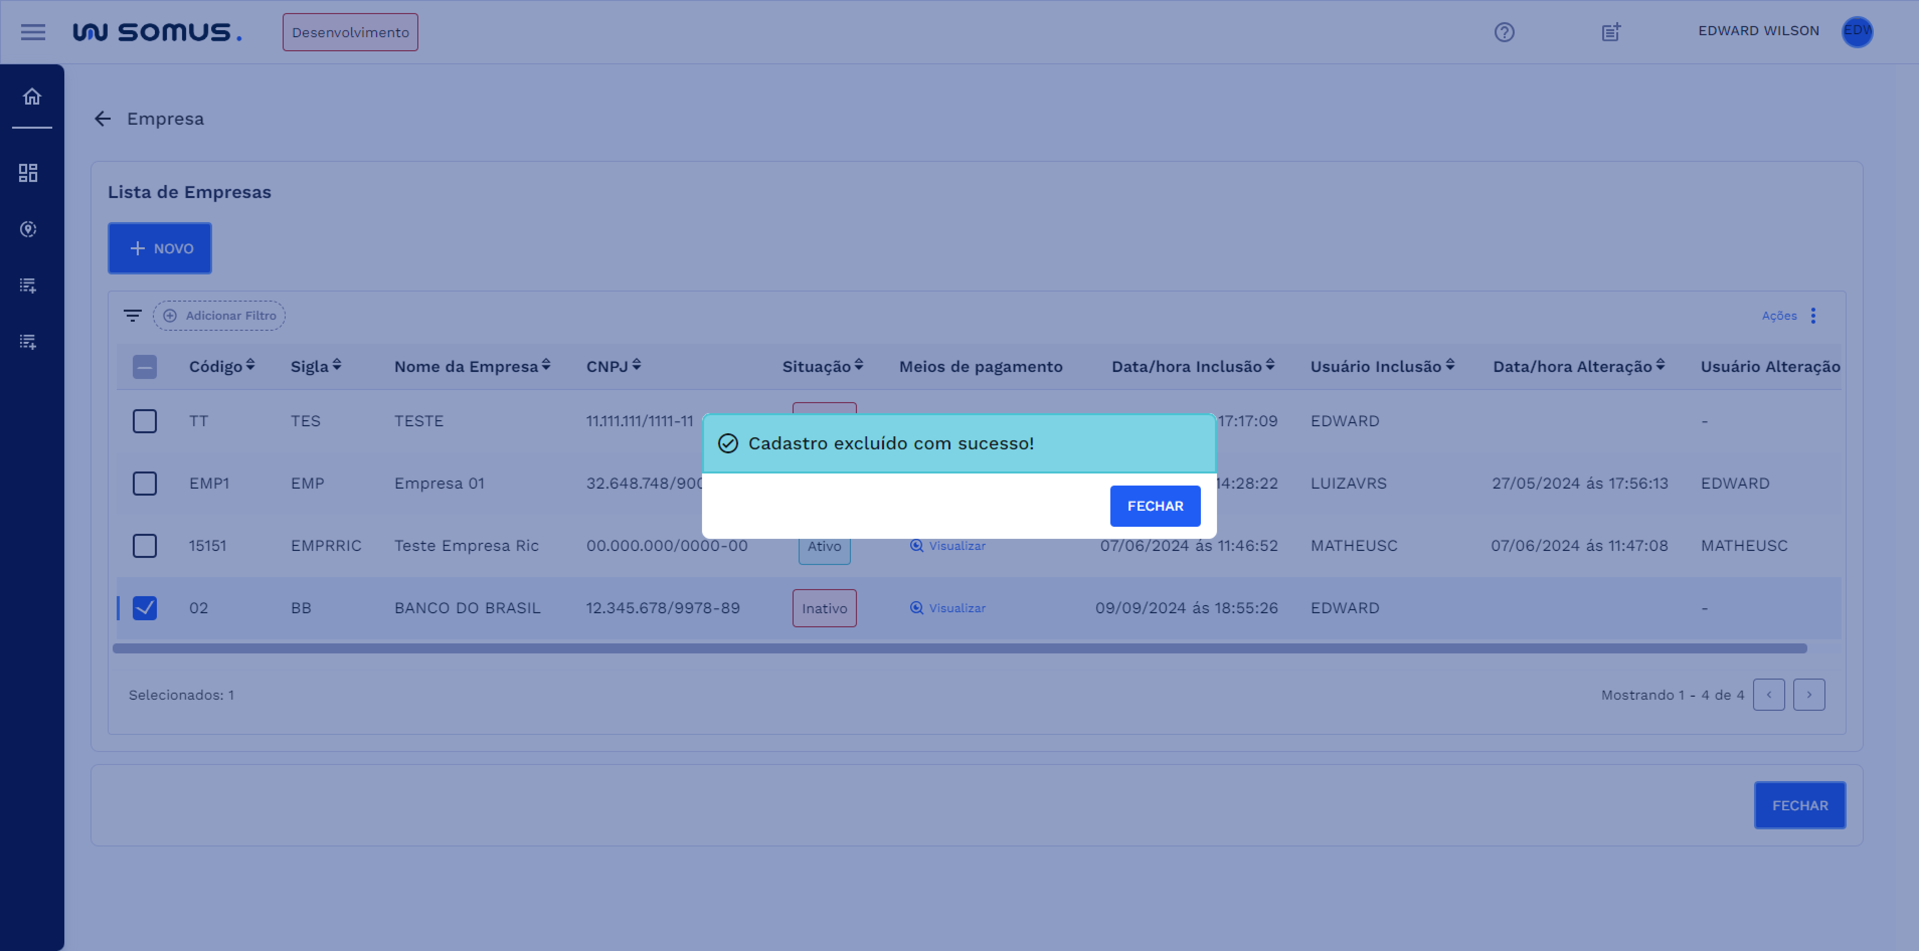Click the home icon in sidebar
Screen dimensions: 1919x951
(31, 97)
